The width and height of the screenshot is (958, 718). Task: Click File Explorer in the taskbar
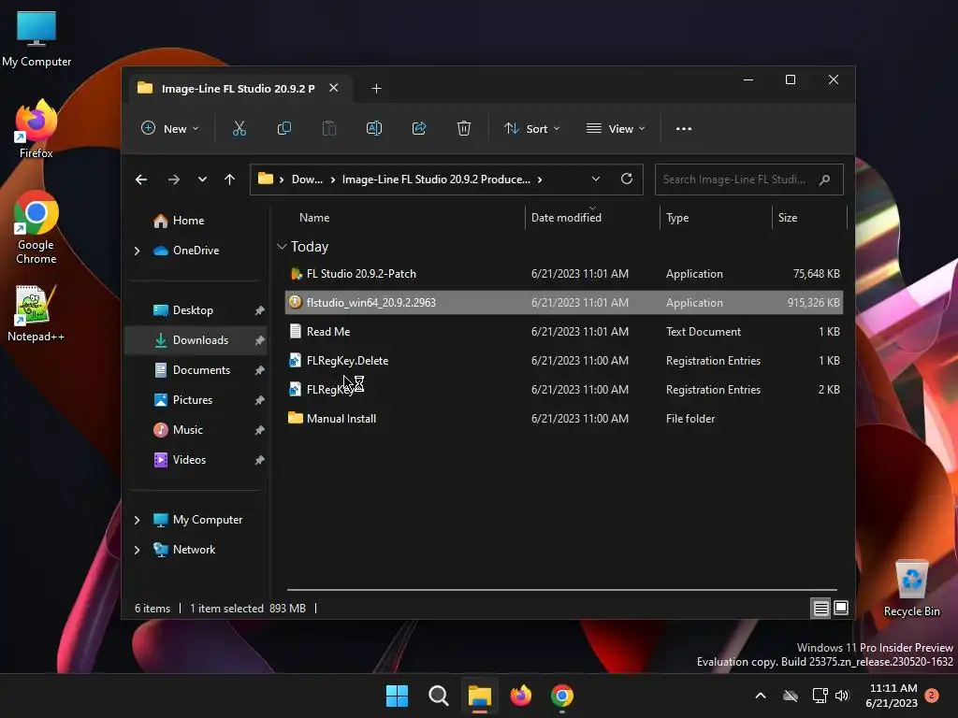point(480,696)
